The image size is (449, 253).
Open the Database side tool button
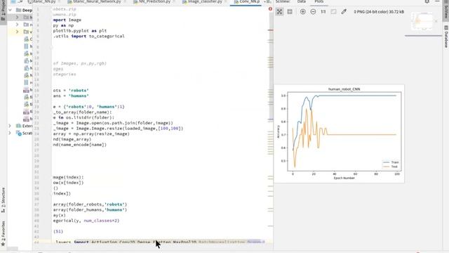click(446, 37)
